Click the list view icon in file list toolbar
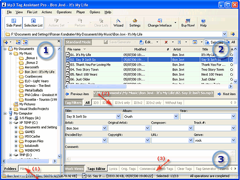Image resolution: width=240 pixels, height=180 pixels. 179,42
